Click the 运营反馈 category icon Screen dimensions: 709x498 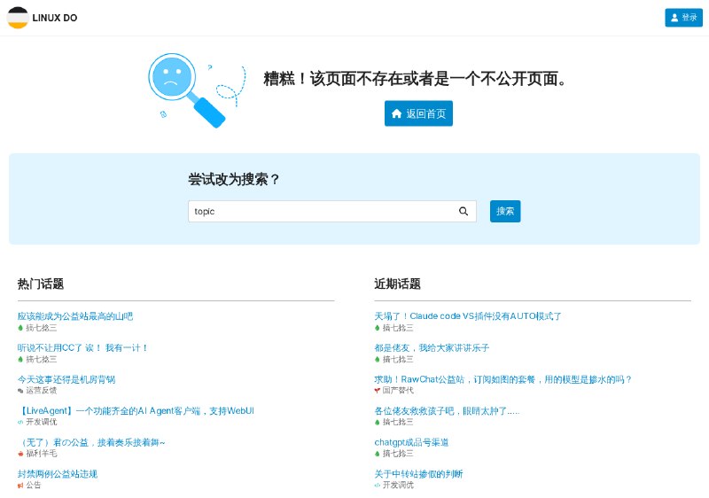(20, 391)
